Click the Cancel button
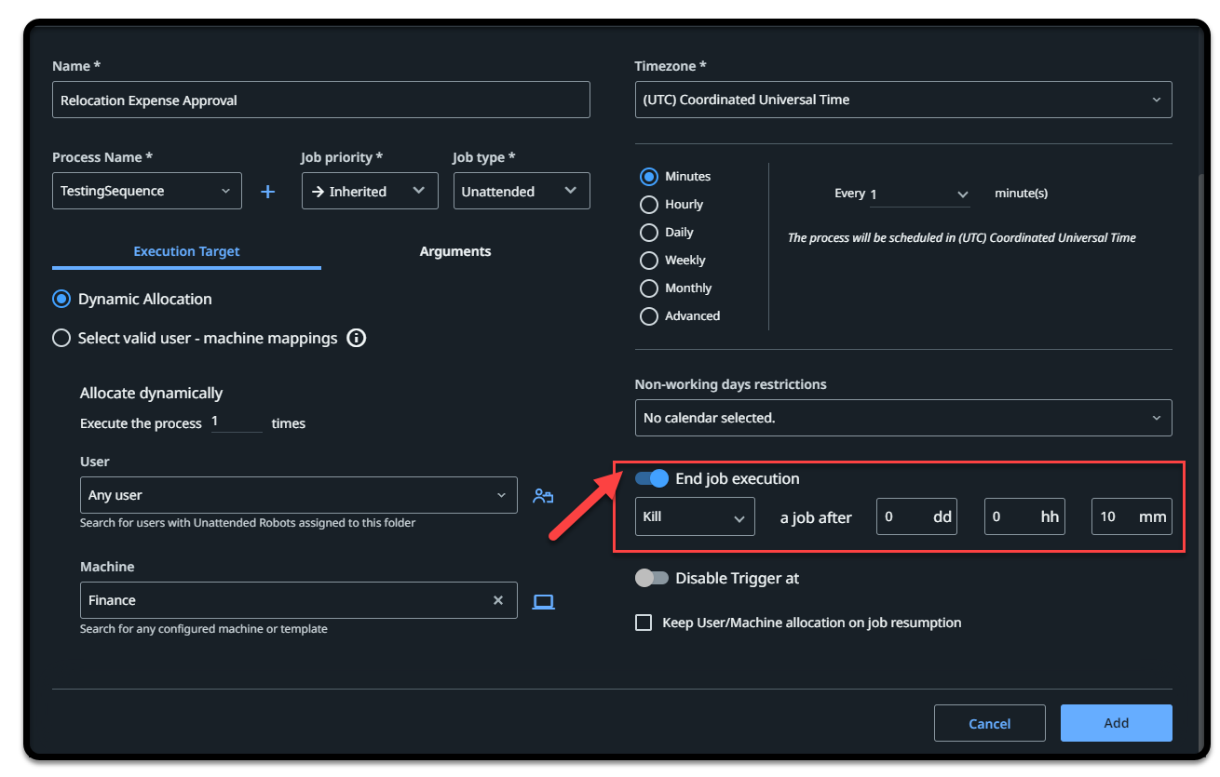The height and width of the screenshot is (777, 1220). 990,723
